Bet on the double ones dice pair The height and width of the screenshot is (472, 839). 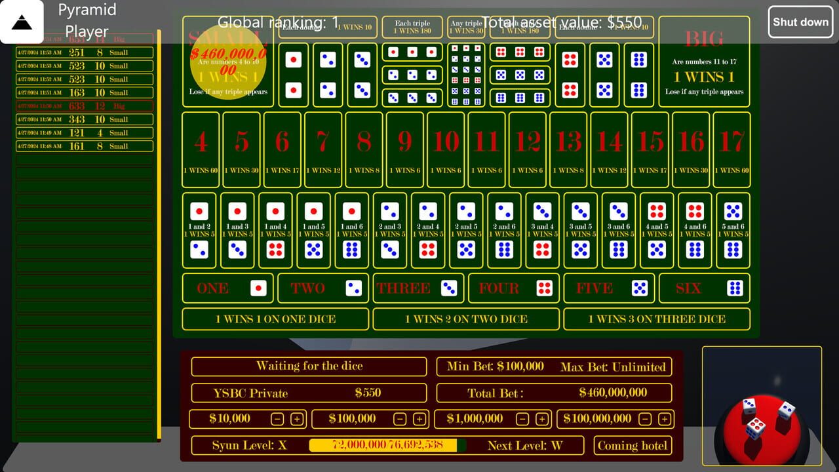point(294,75)
